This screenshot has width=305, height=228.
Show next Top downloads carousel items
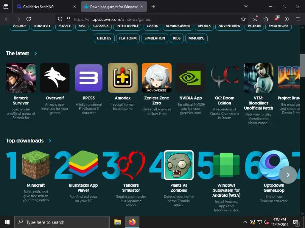[288, 175]
